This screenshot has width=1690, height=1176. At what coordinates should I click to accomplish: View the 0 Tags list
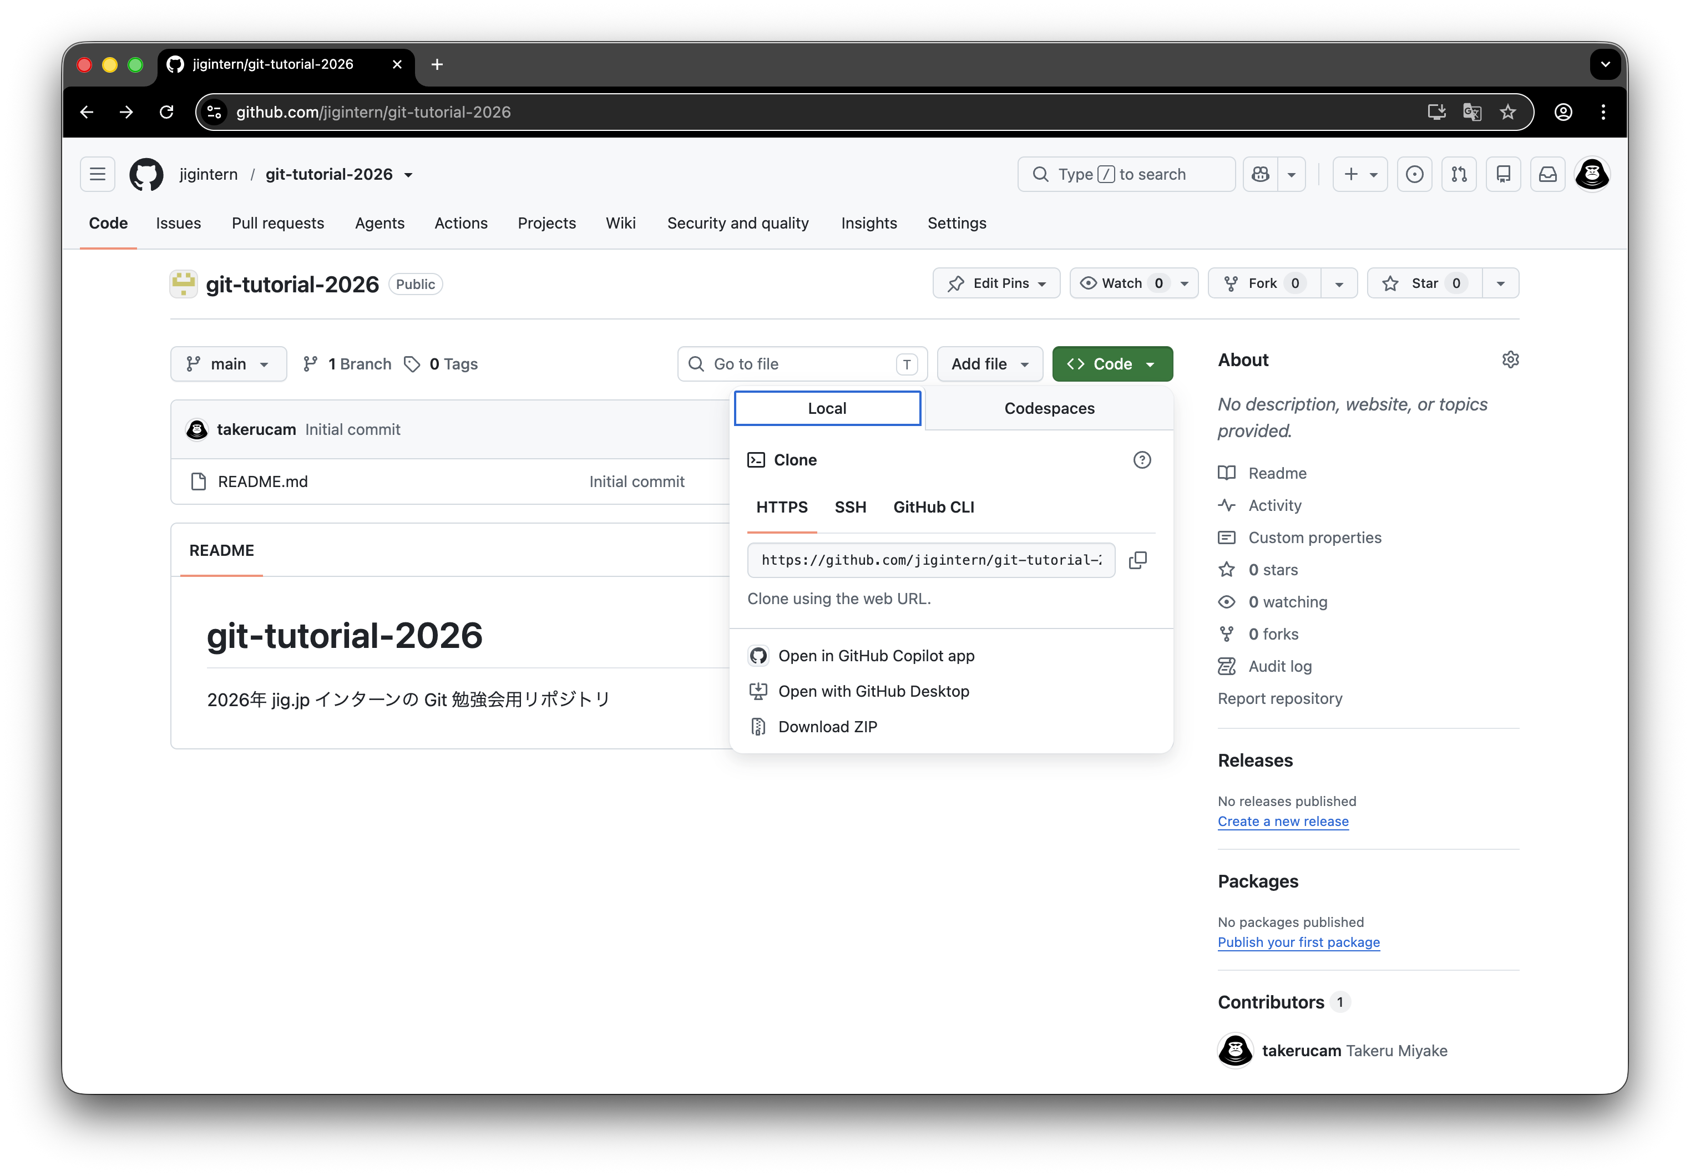[x=441, y=364]
